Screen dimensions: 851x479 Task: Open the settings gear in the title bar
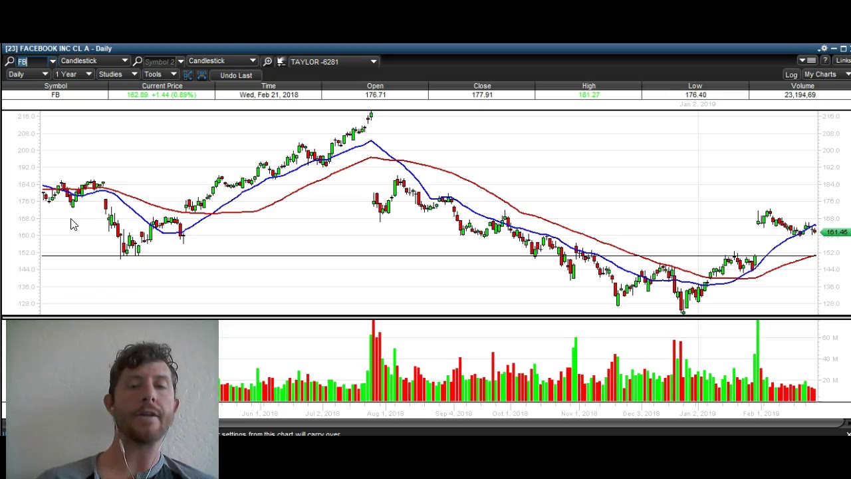(x=824, y=49)
